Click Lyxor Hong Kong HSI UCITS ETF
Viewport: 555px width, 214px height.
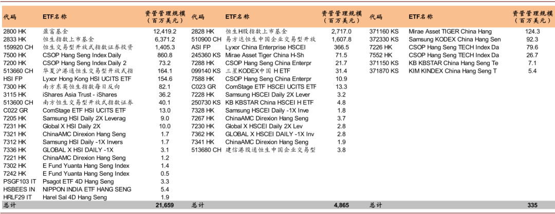pos(87,79)
